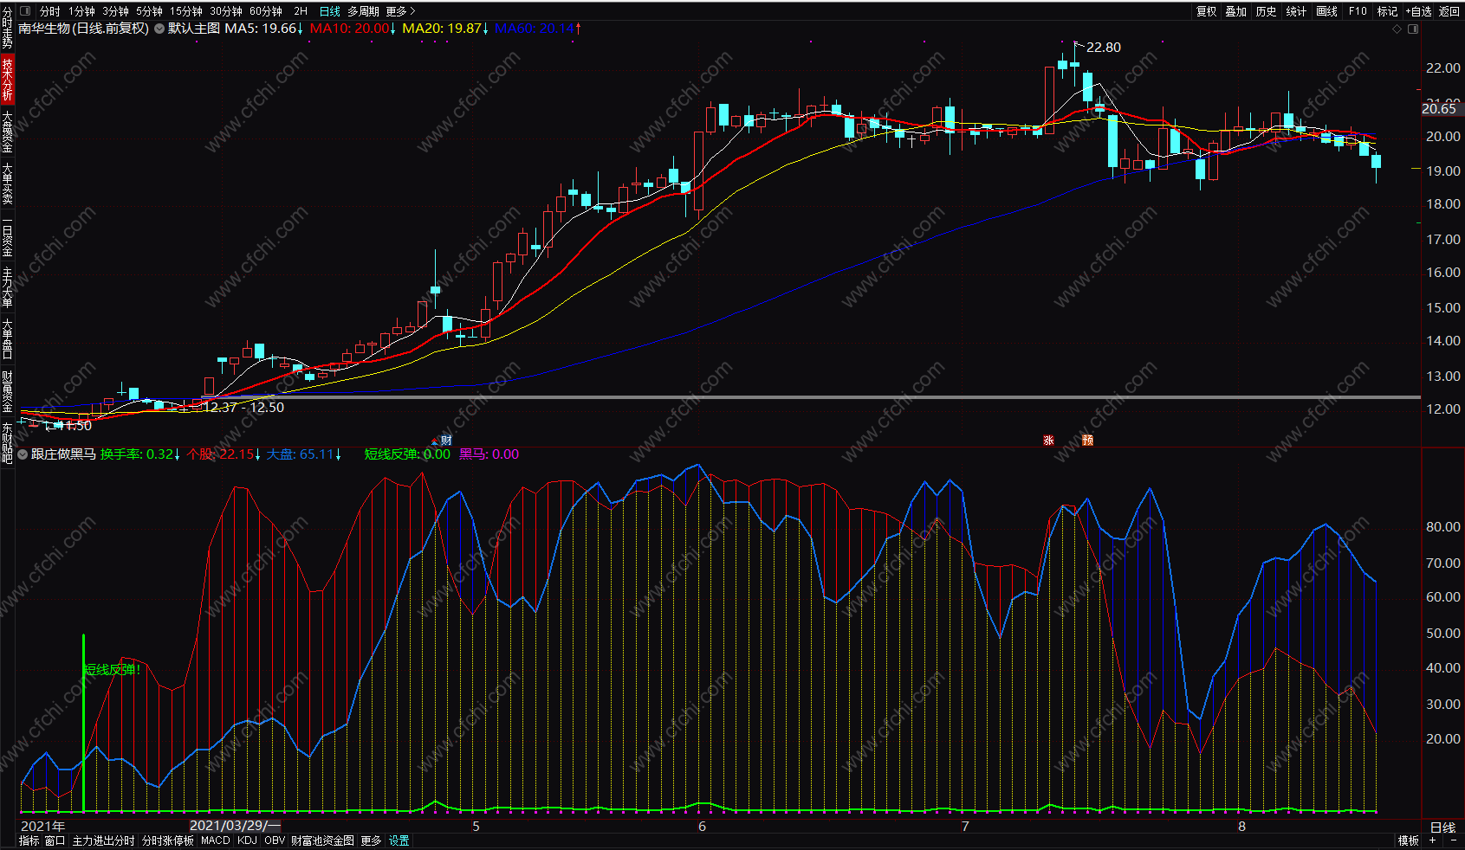
Task: Open the 复权 adjustment menu
Action: (x=1206, y=11)
